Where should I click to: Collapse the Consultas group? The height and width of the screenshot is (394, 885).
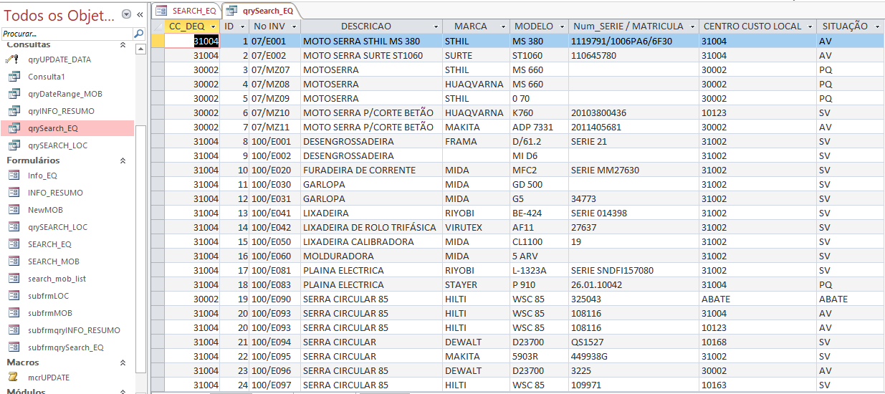[x=123, y=45]
